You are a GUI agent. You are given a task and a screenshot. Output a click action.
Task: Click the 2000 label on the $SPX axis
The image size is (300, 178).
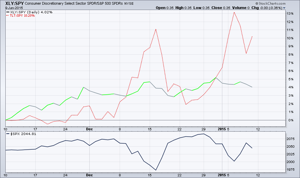pos(290,162)
